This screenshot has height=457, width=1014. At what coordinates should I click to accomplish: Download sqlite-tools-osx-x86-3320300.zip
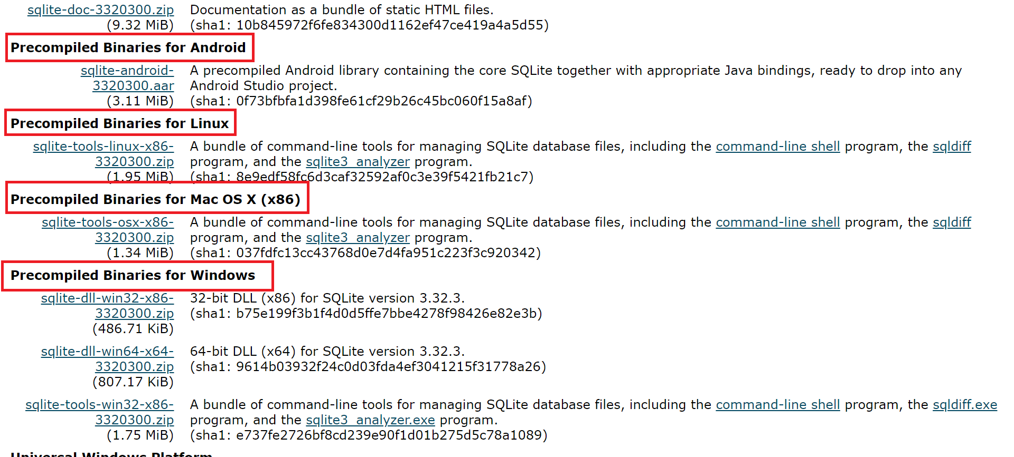click(108, 230)
